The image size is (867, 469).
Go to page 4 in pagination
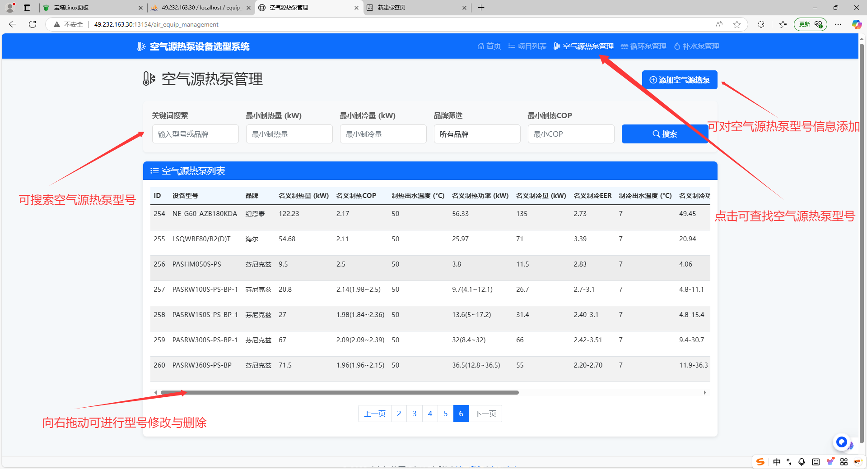click(430, 414)
